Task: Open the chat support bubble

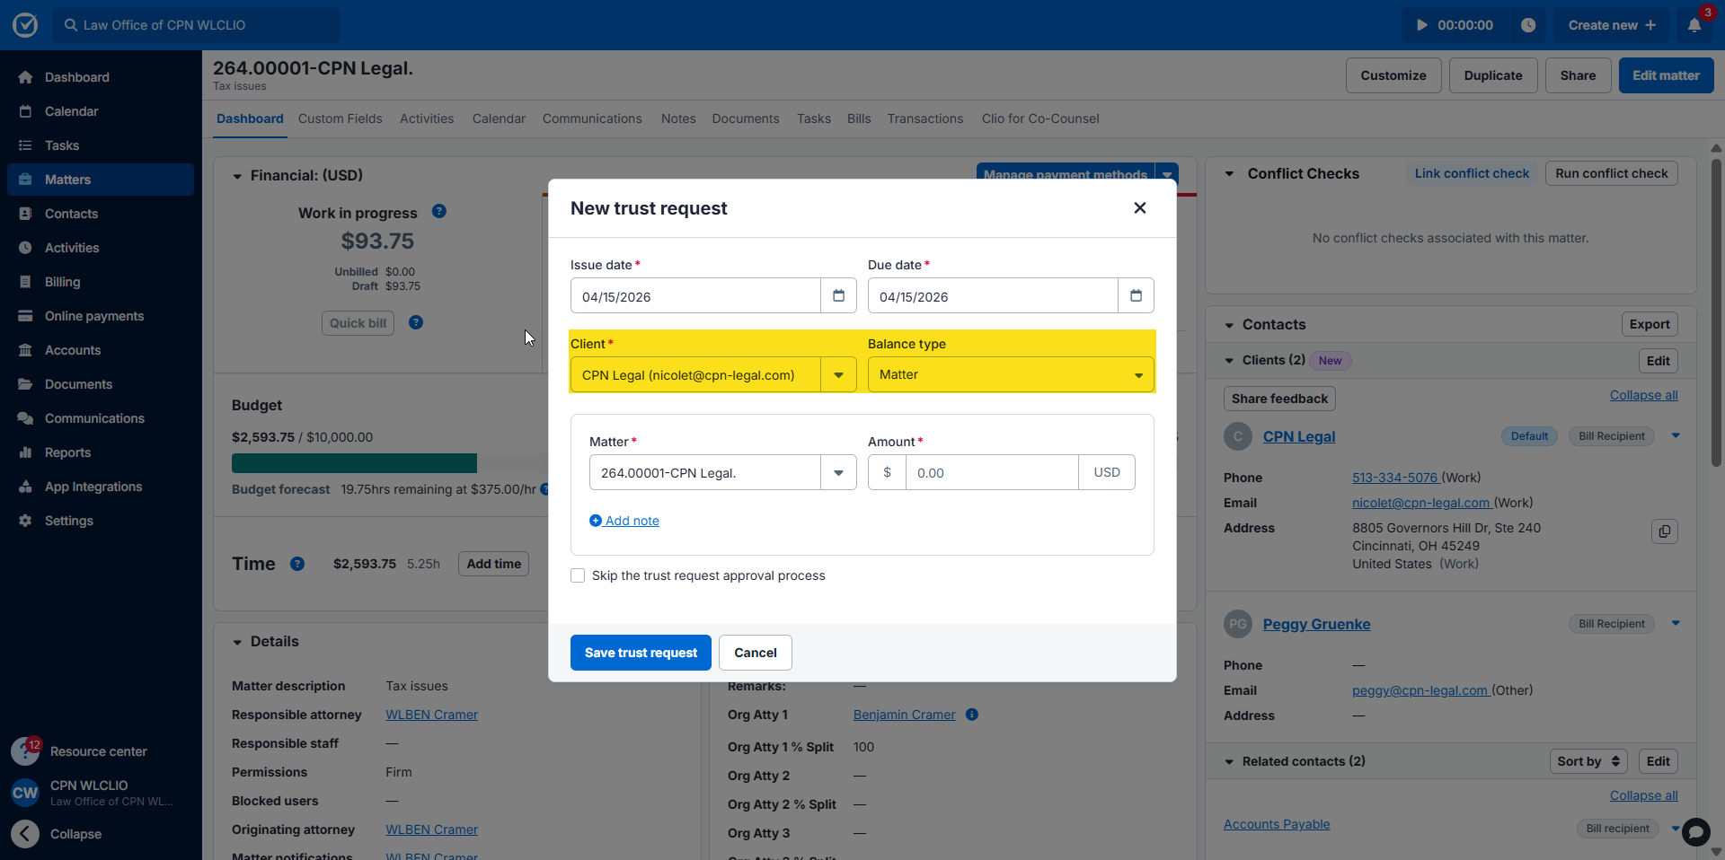Action: [1695, 832]
